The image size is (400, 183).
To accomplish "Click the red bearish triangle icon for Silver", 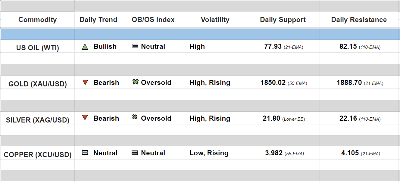I will click(85, 118).
